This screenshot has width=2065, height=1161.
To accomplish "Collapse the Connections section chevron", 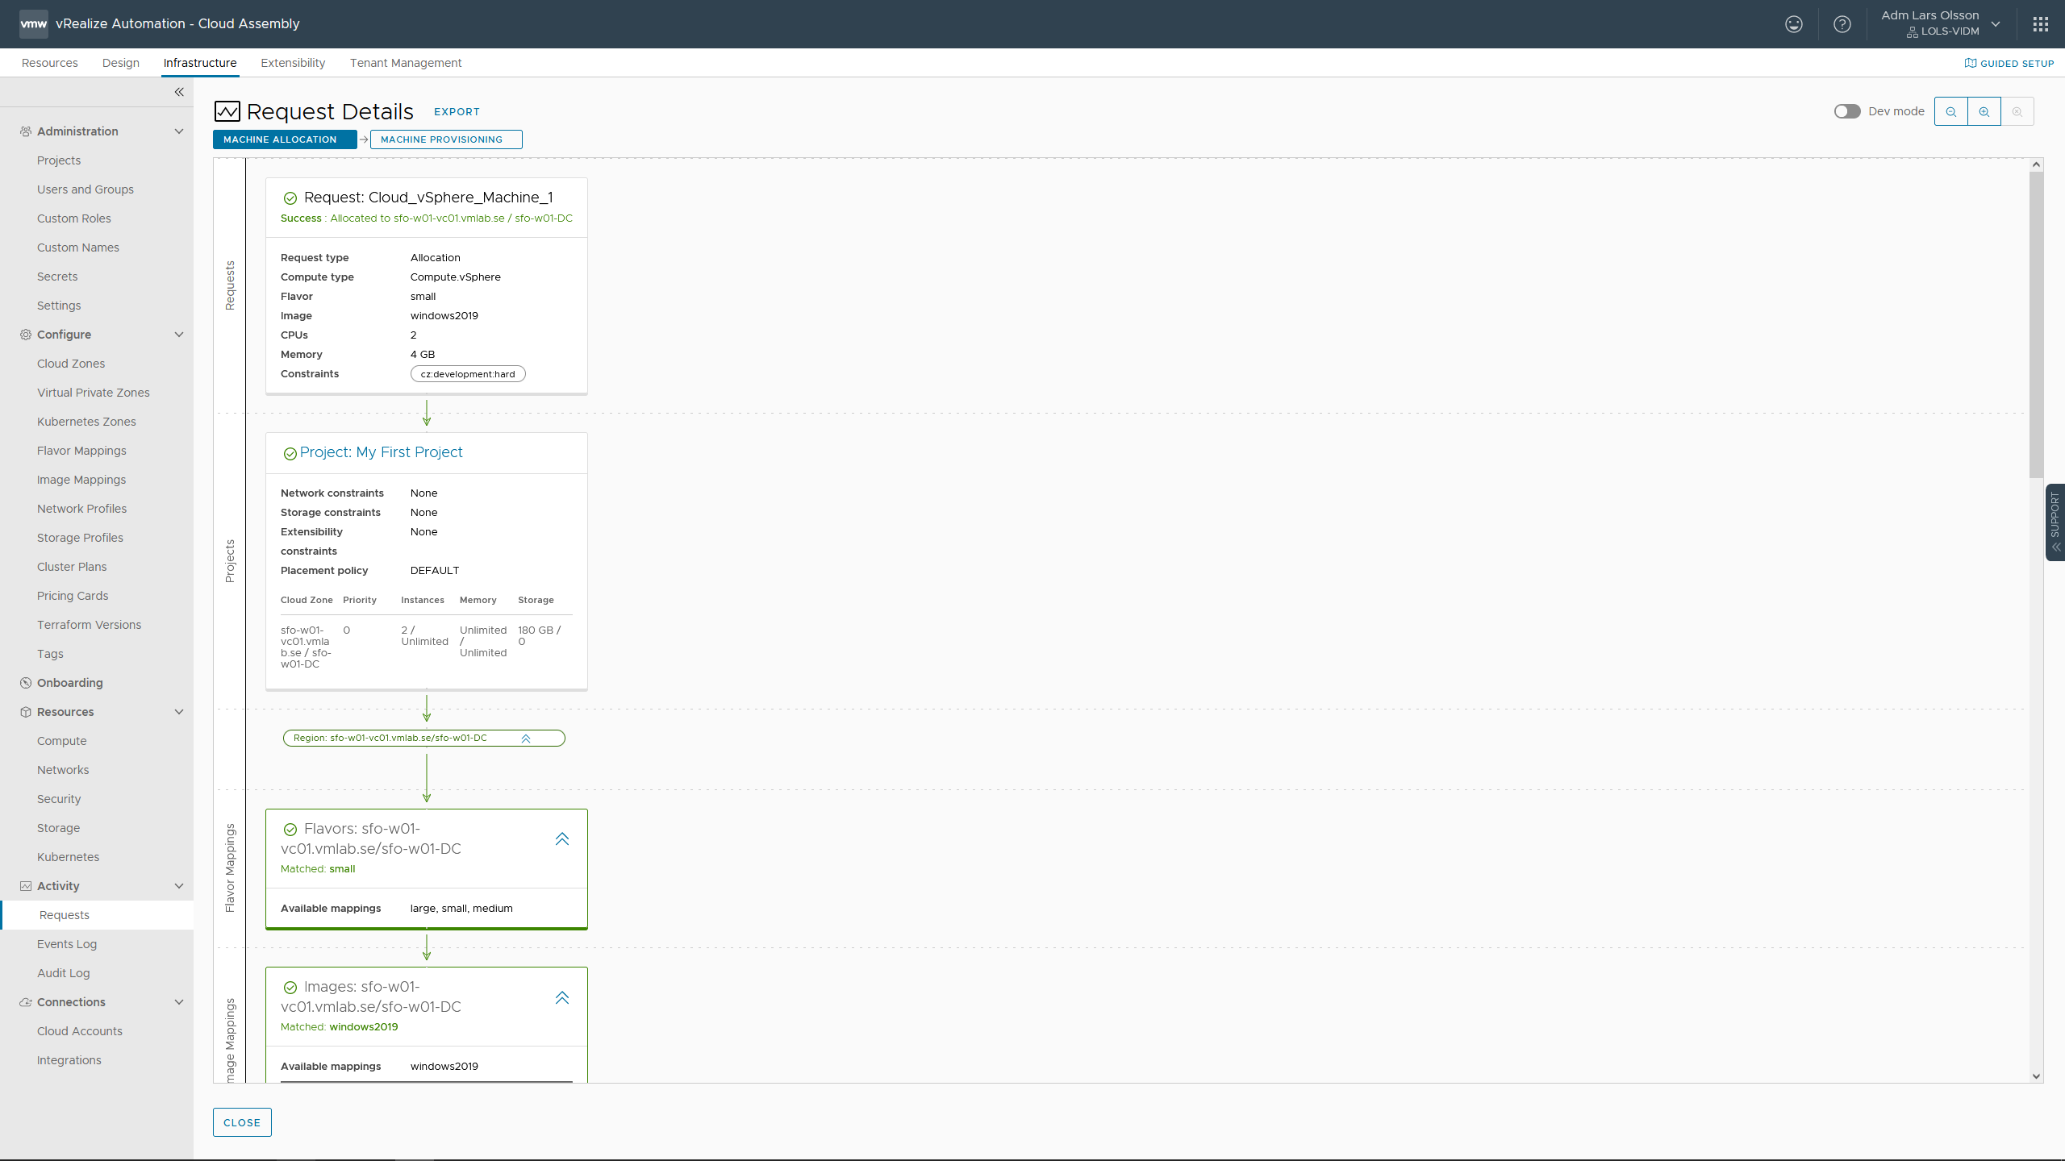I will (179, 1002).
